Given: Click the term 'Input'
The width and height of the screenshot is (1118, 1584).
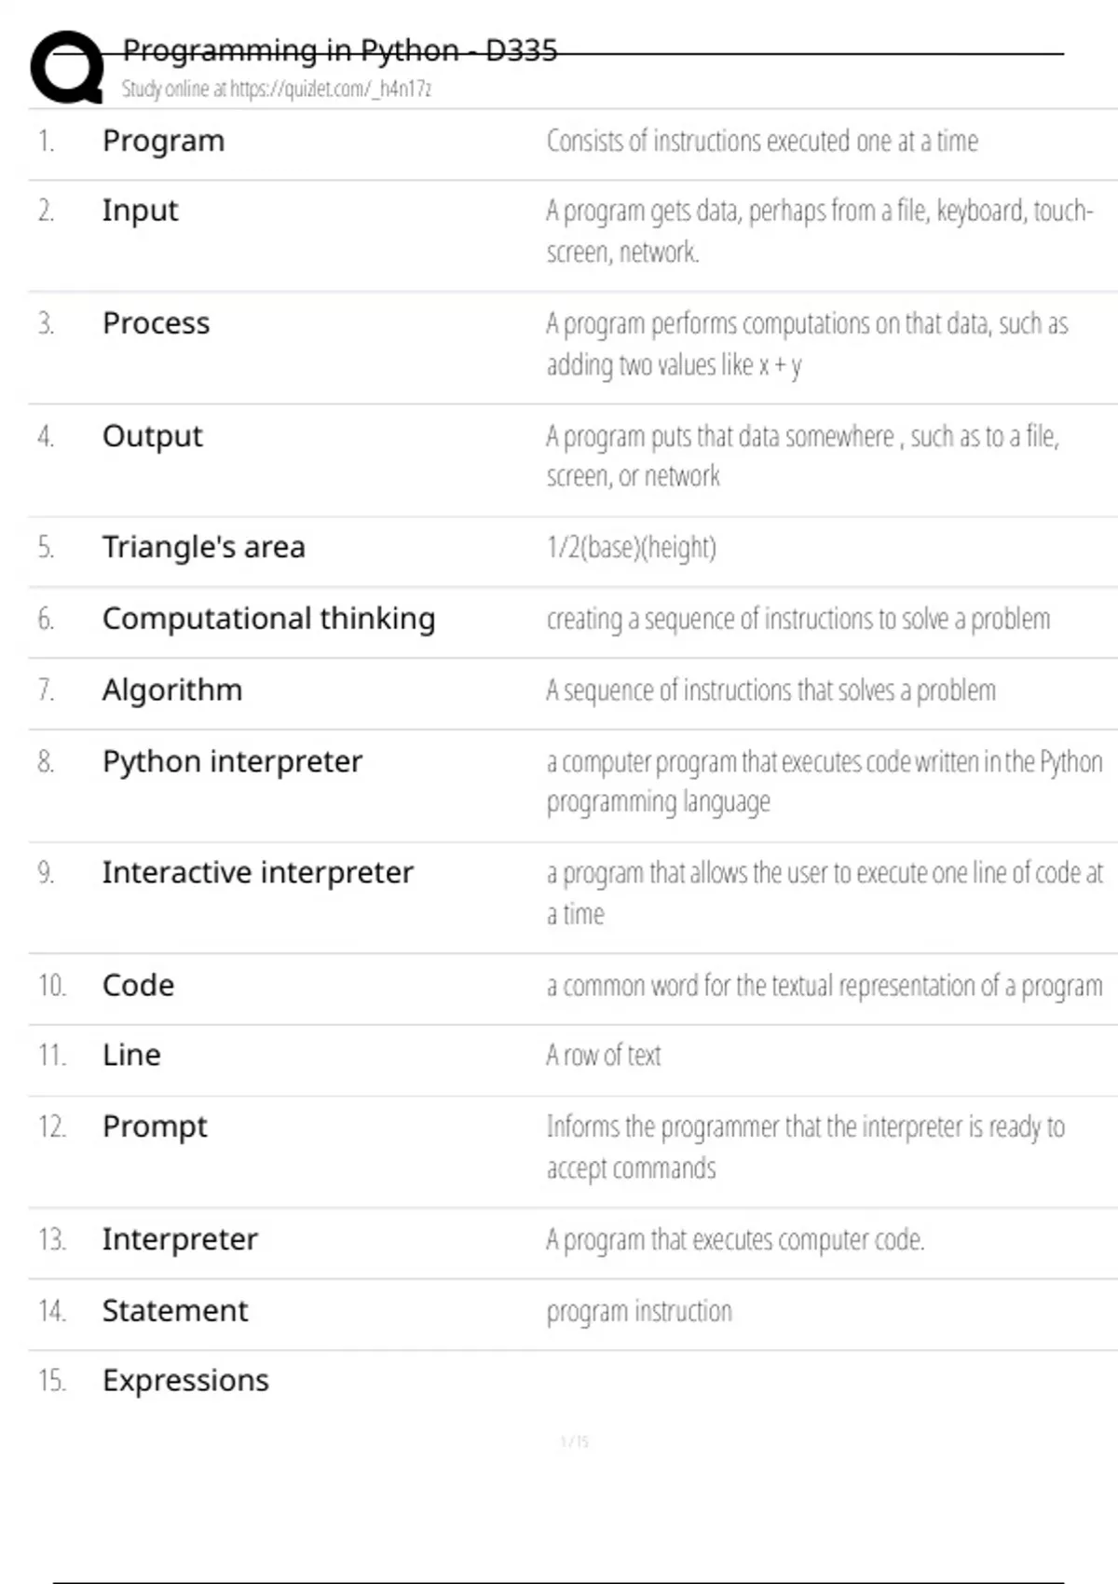Looking at the screenshot, I should tap(140, 212).
